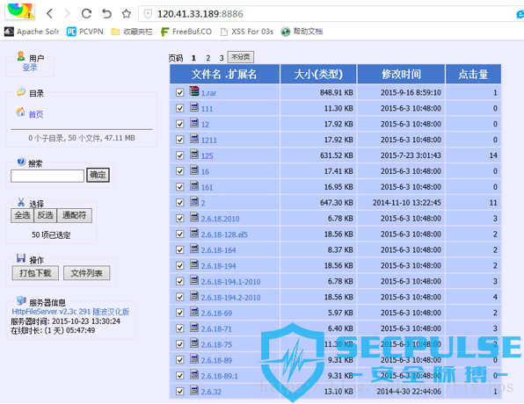
Task: Click the 反选 invert selection button
Action: (45, 215)
